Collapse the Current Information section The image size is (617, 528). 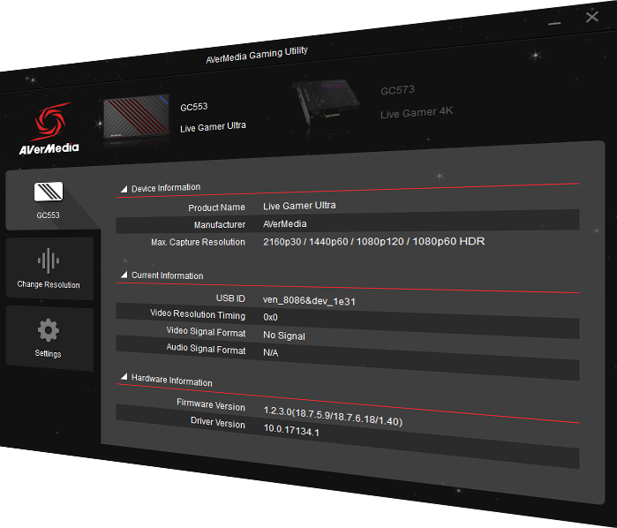124,275
